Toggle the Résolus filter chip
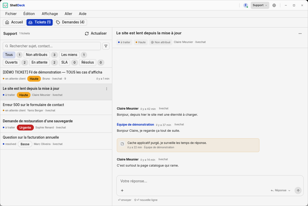This screenshot has height=206, width=308. click(88, 63)
